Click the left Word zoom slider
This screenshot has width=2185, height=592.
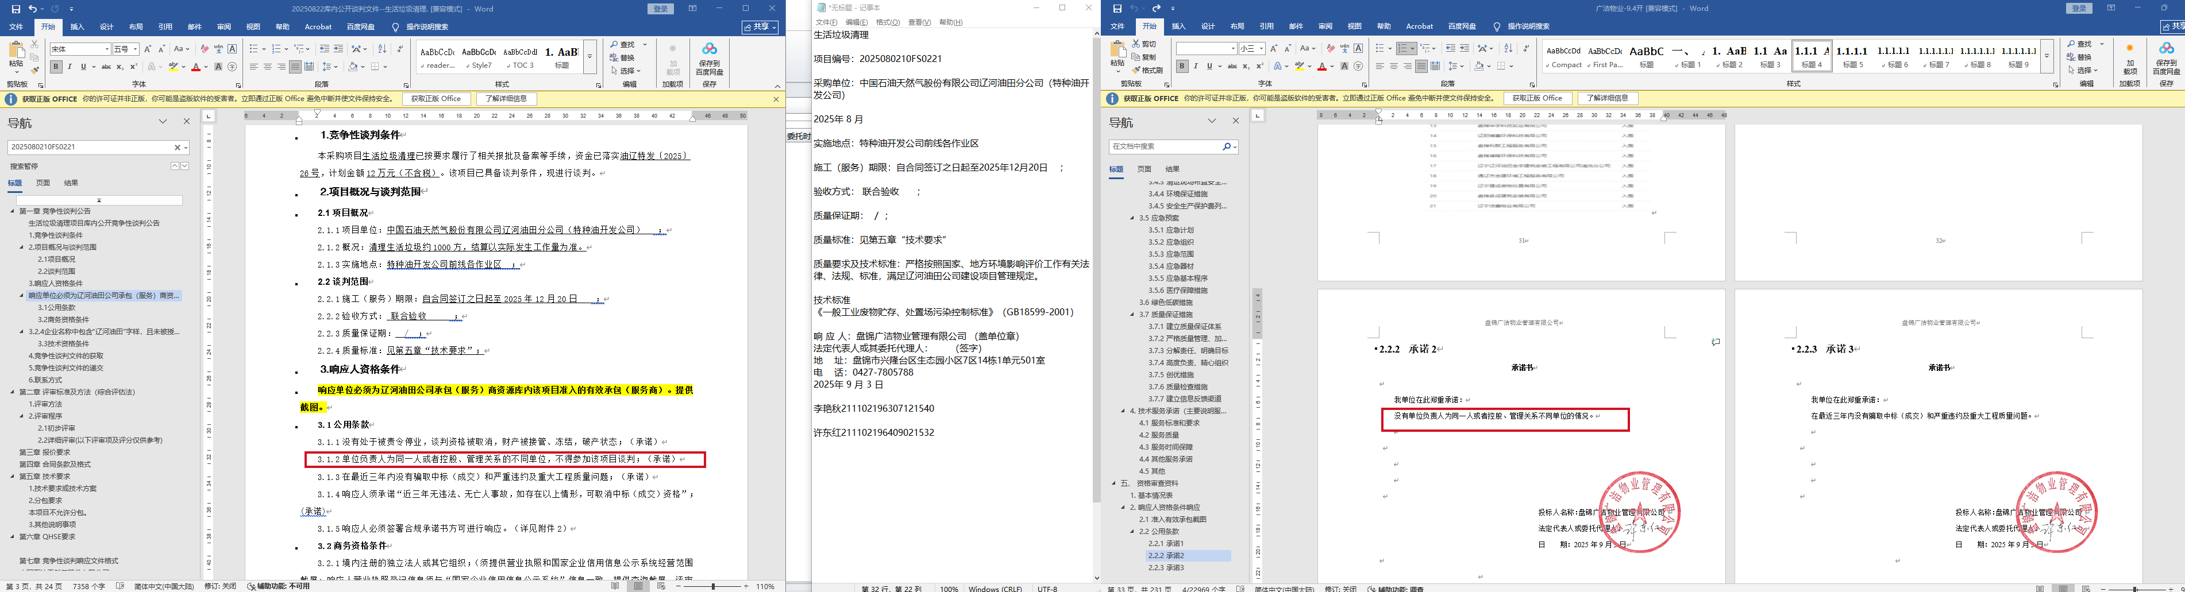click(714, 586)
